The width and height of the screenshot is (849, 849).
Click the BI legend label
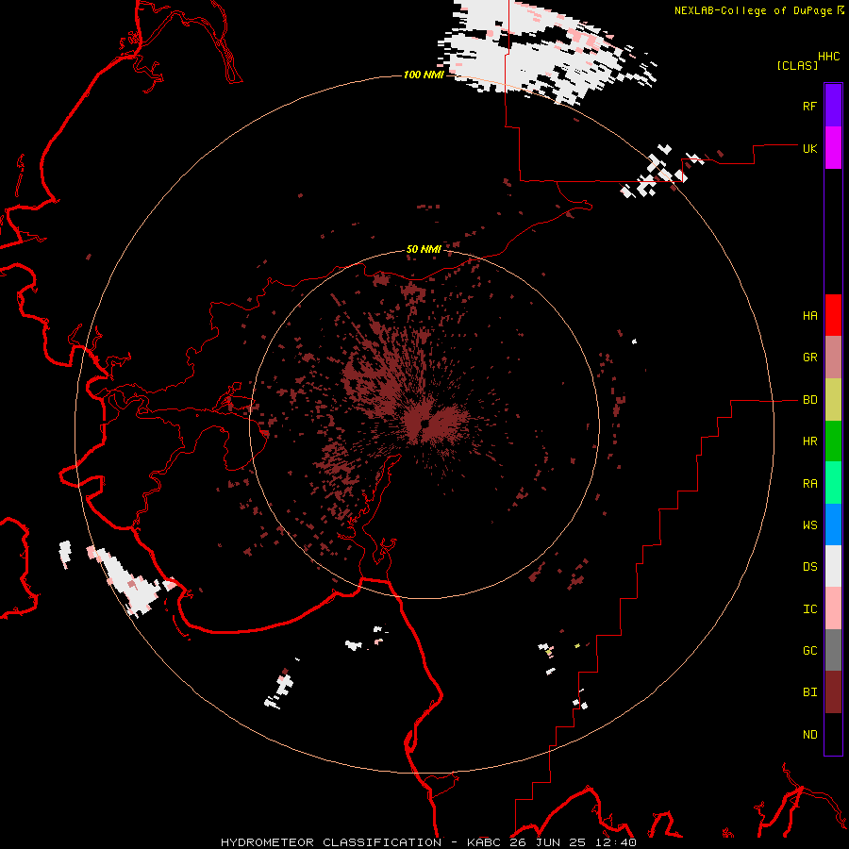[809, 692]
